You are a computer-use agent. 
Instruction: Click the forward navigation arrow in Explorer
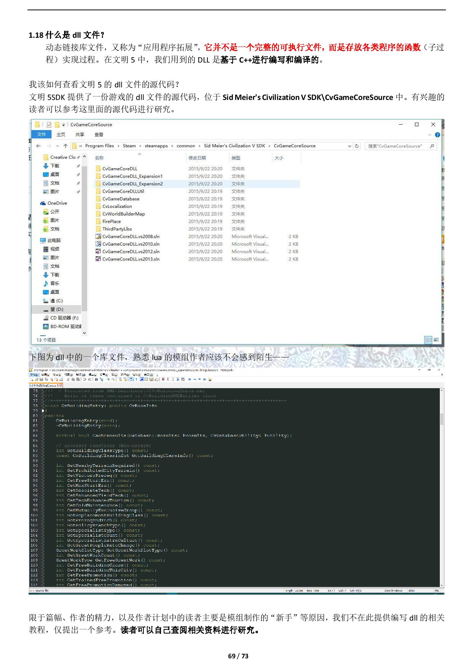49,146
